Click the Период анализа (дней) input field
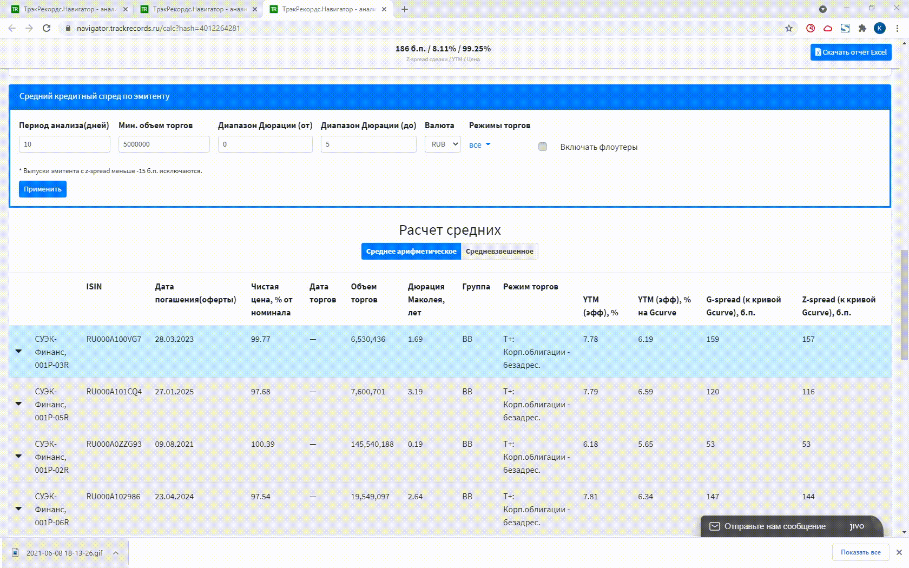This screenshot has height=568, width=909. pos(64,144)
